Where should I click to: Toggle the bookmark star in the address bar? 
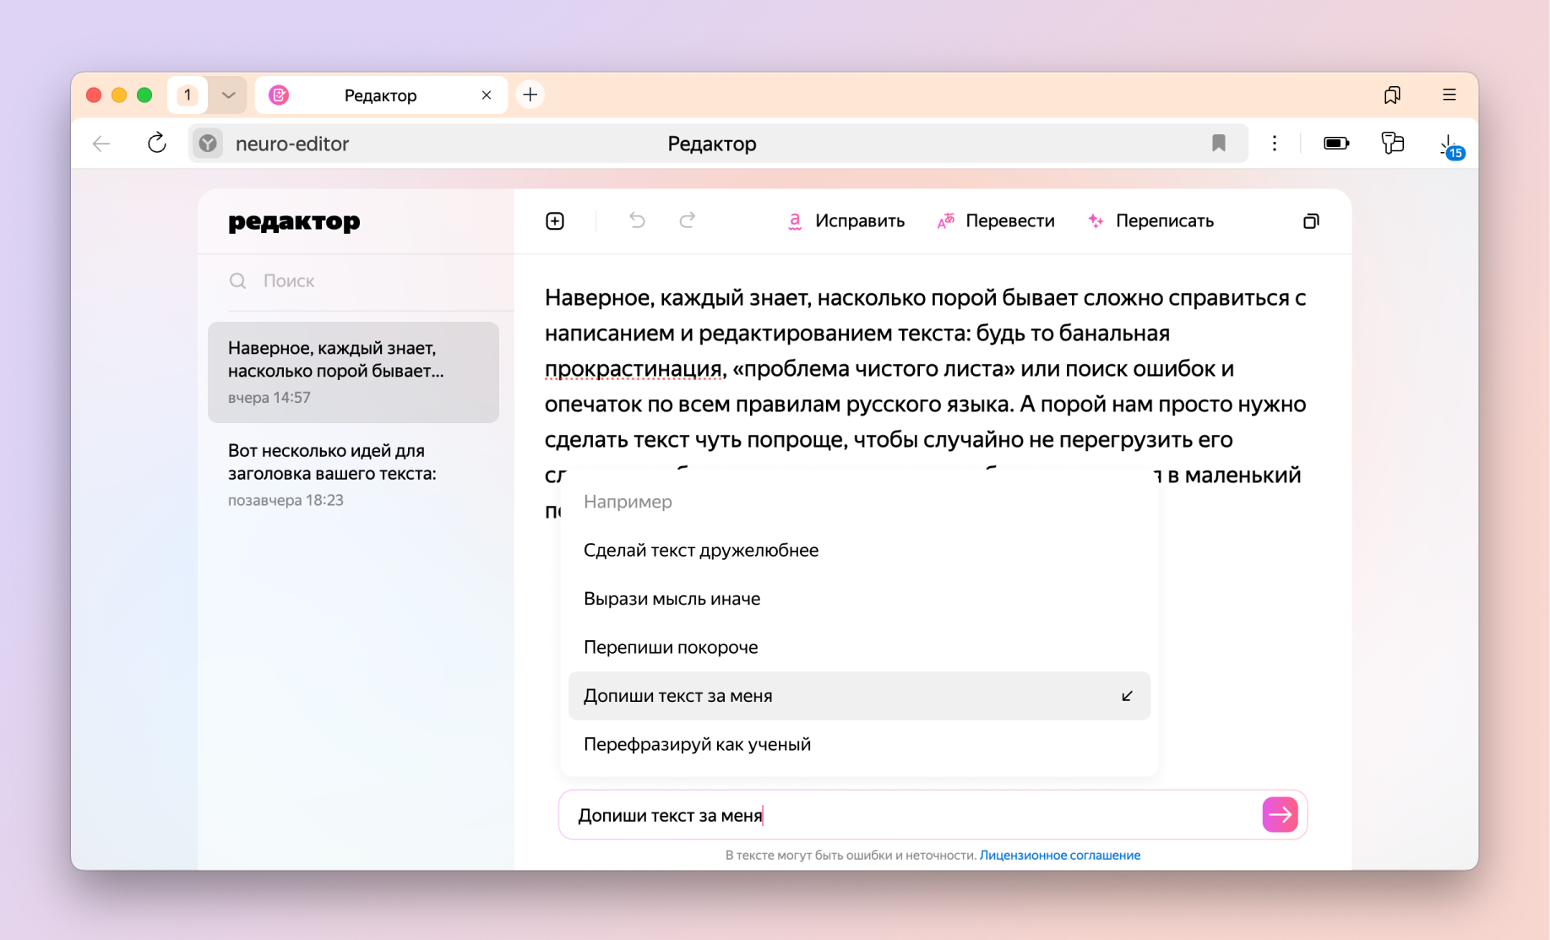tap(1219, 143)
